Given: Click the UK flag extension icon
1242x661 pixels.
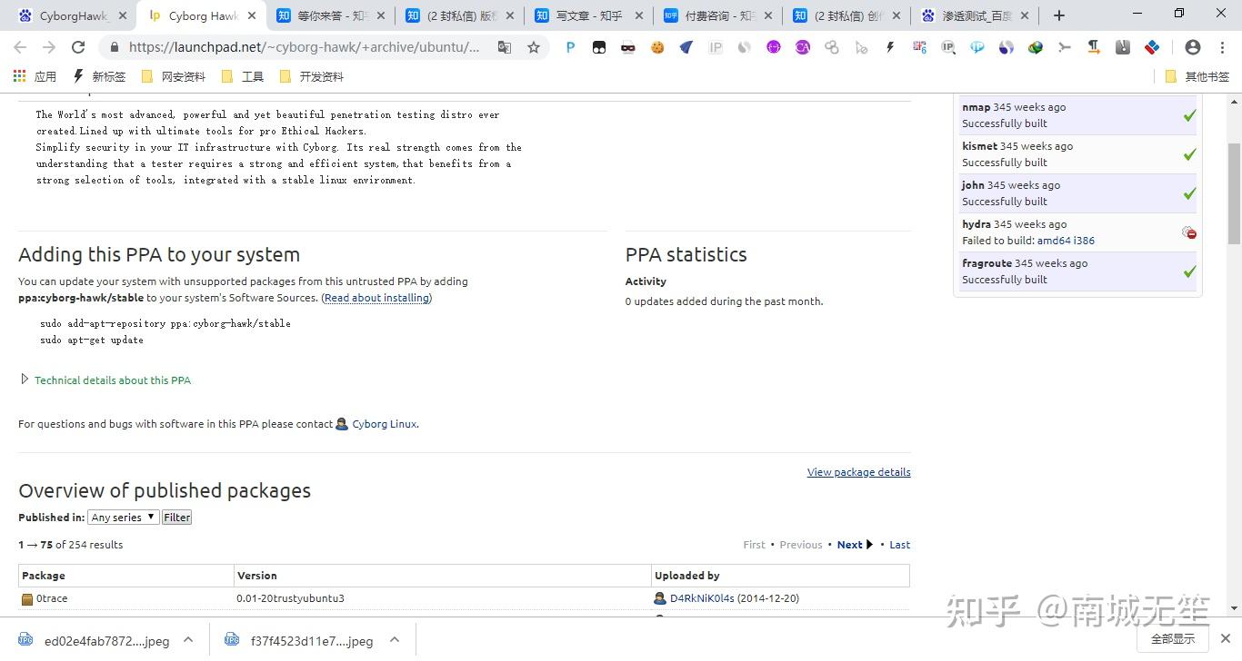Looking at the screenshot, I should click(x=919, y=47).
